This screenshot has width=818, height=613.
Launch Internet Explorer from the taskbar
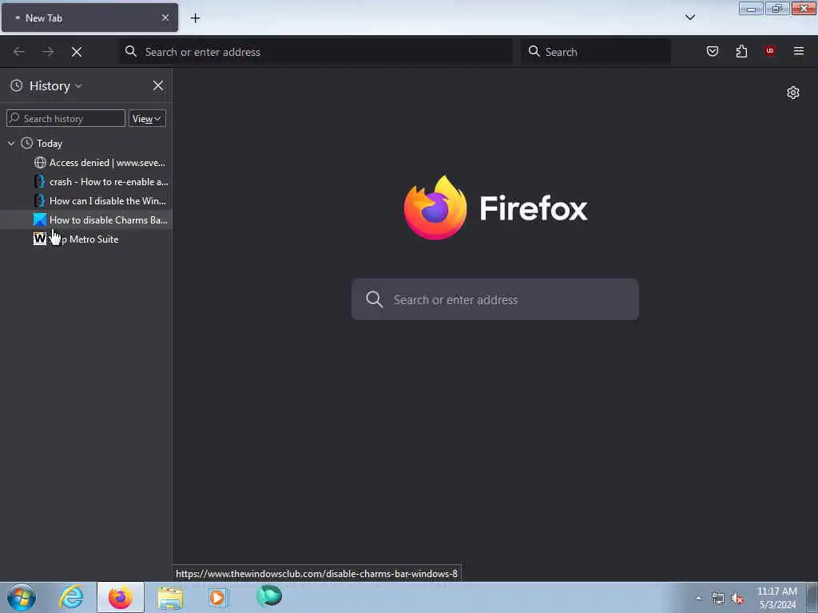(x=71, y=597)
